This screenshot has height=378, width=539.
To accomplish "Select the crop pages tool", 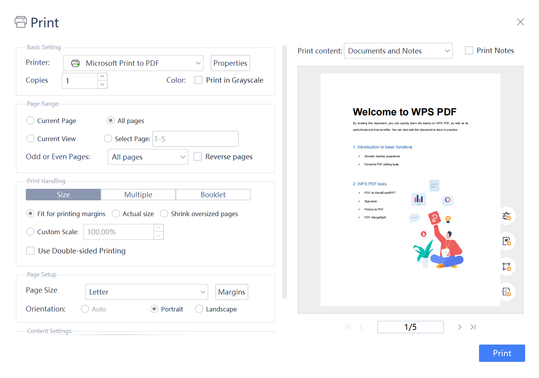I will pyautogui.click(x=507, y=266).
